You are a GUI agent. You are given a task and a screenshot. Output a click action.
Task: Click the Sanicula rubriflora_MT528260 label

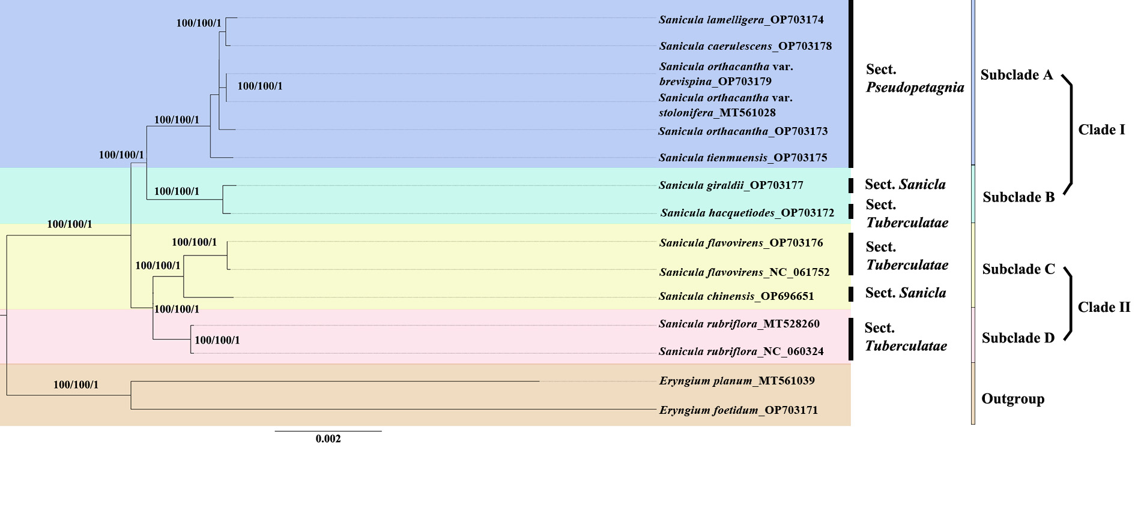click(739, 324)
